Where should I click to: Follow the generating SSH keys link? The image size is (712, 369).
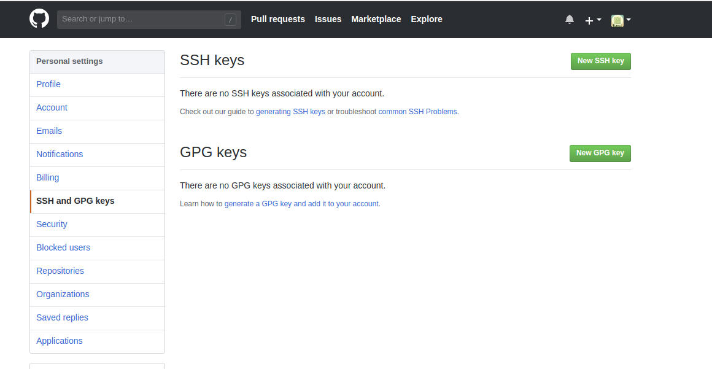(x=290, y=112)
